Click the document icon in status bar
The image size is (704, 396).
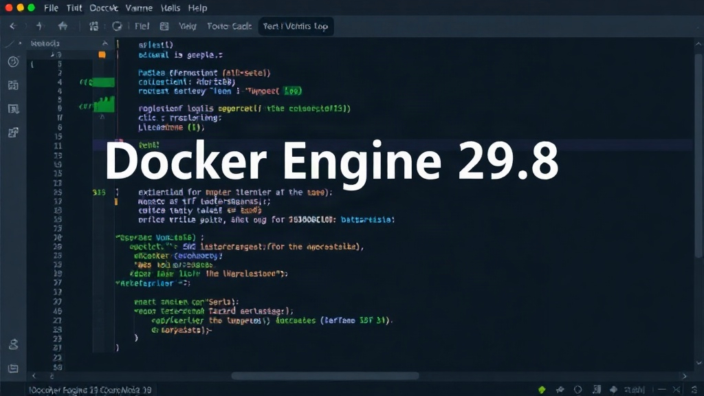(x=597, y=390)
